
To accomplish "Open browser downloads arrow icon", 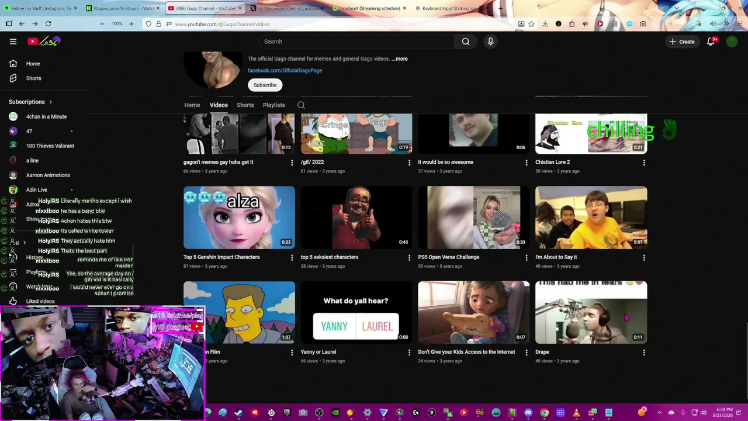I will [545, 24].
